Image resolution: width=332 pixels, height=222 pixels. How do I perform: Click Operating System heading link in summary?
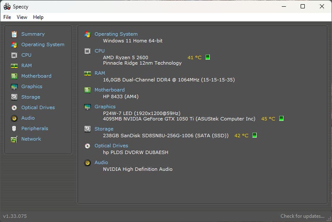[116, 34]
